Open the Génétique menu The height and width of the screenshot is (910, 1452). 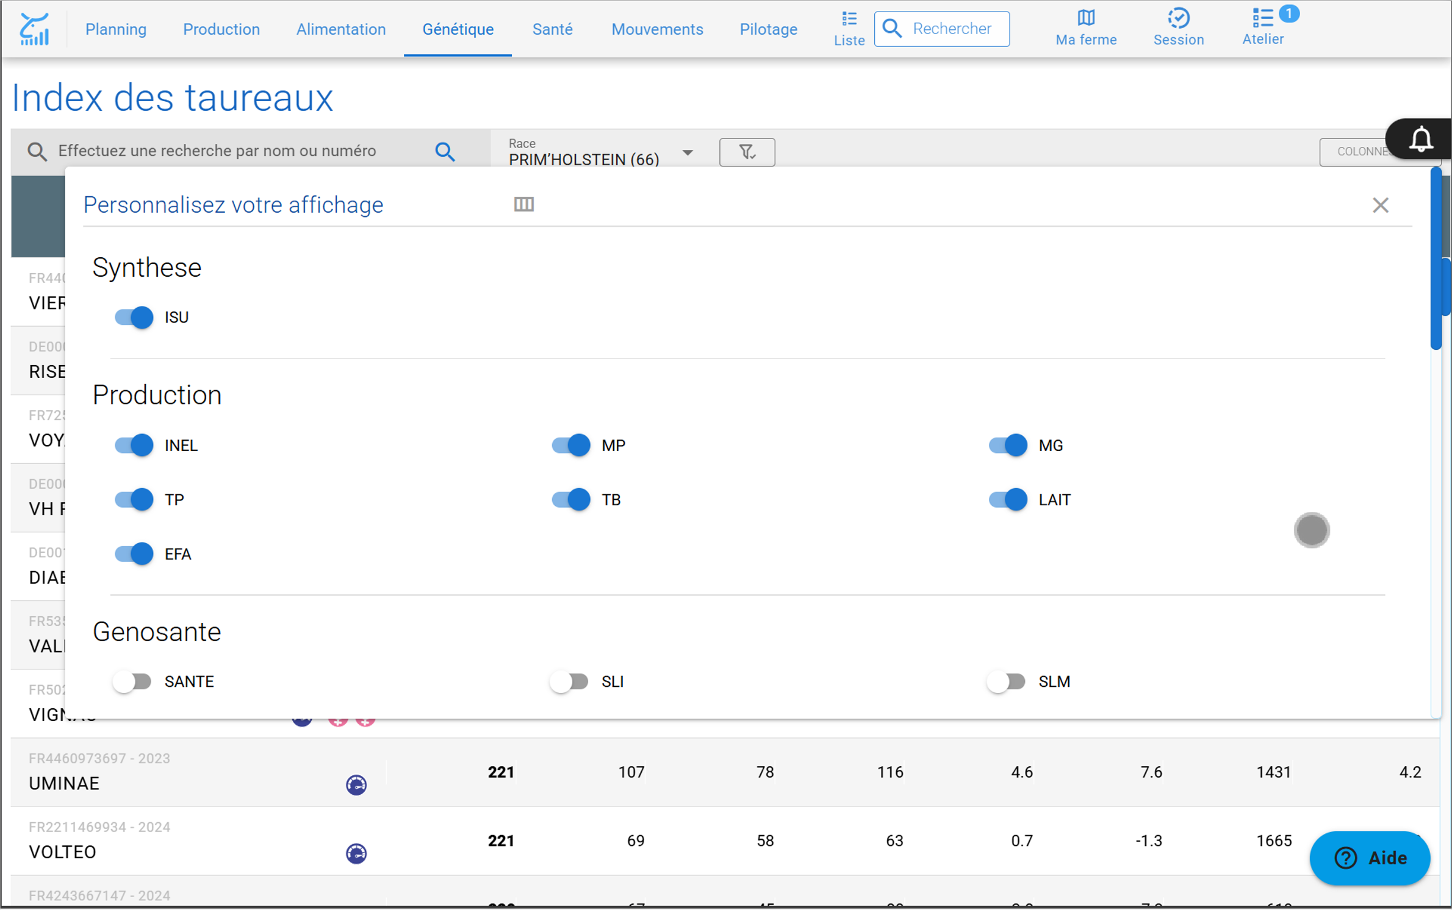pyautogui.click(x=458, y=29)
